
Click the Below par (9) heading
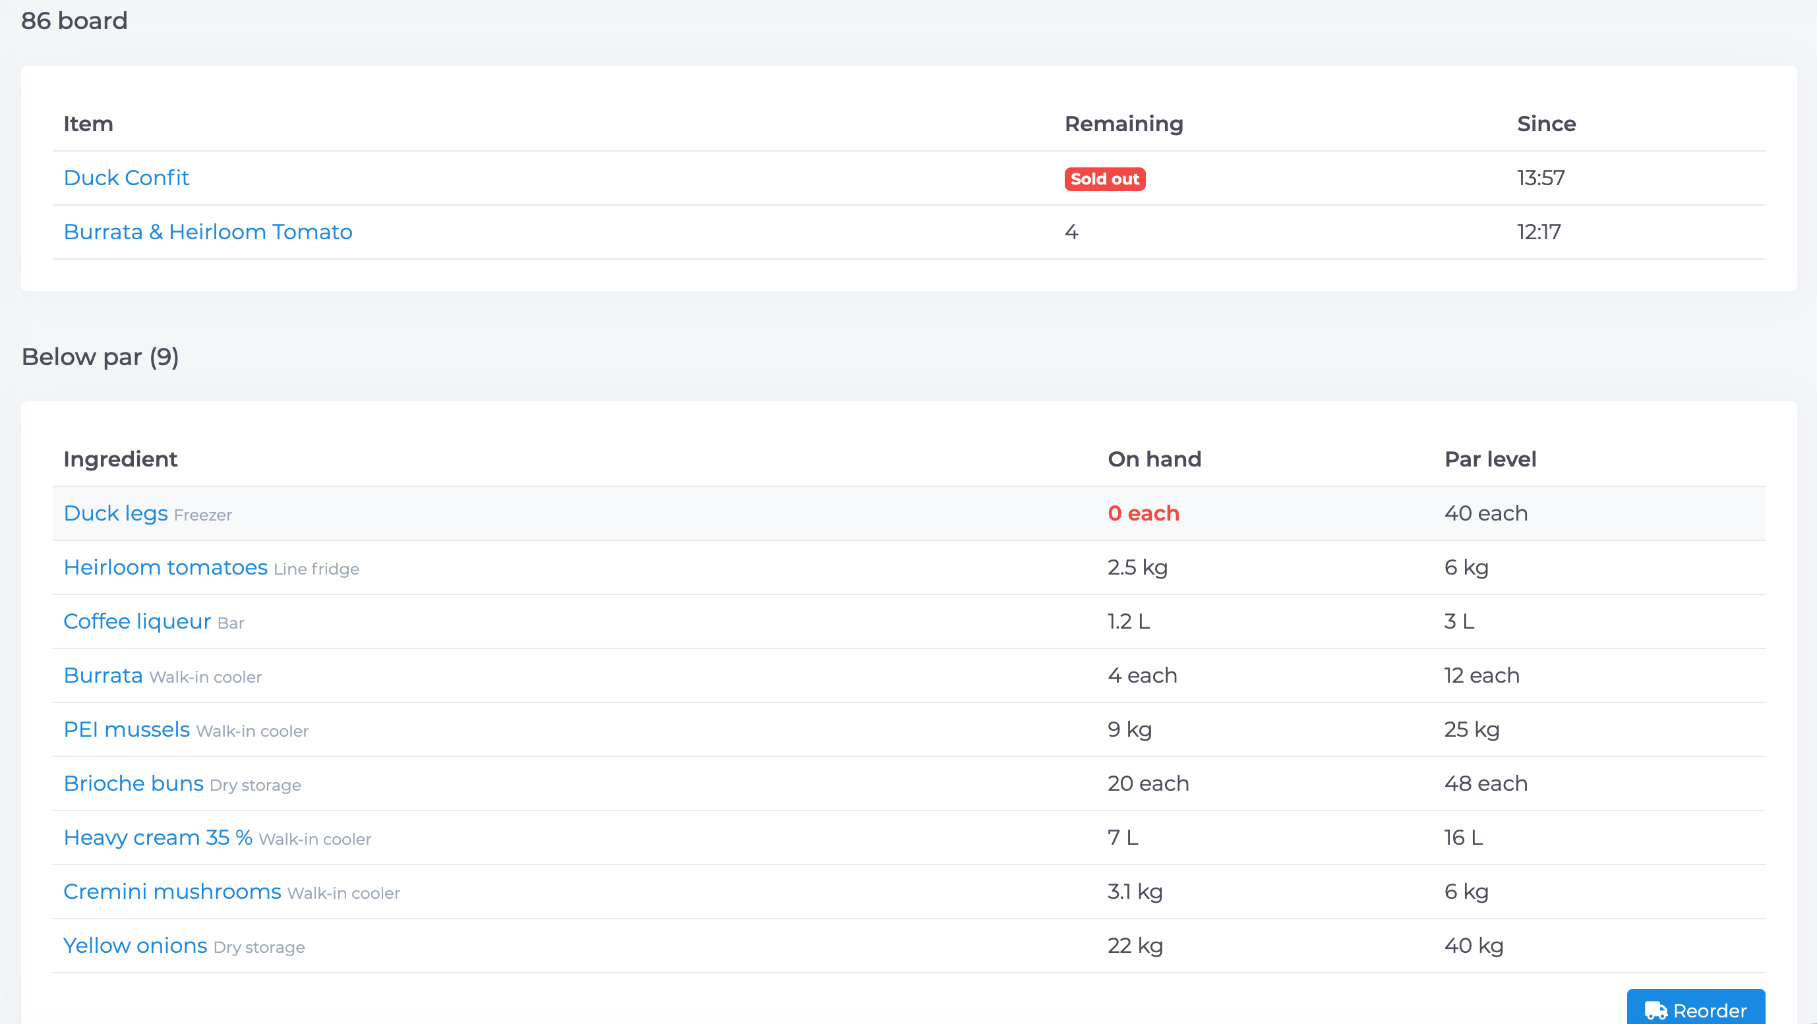click(100, 356)
